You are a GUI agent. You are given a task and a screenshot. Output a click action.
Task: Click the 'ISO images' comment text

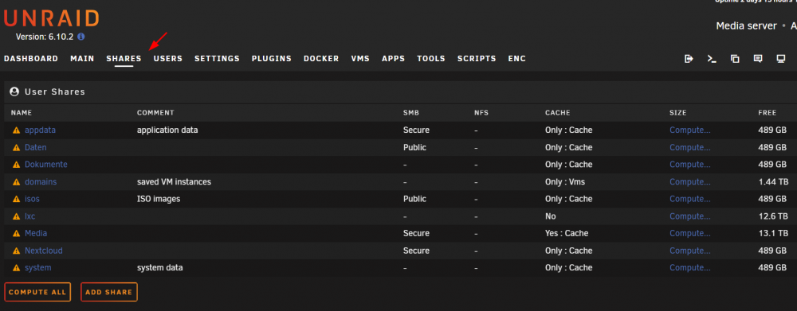point(159,200)
